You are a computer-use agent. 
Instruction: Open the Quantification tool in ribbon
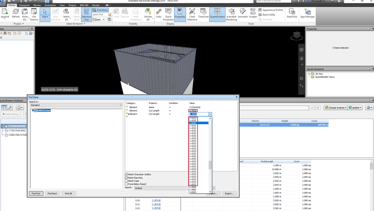[217, 15]
